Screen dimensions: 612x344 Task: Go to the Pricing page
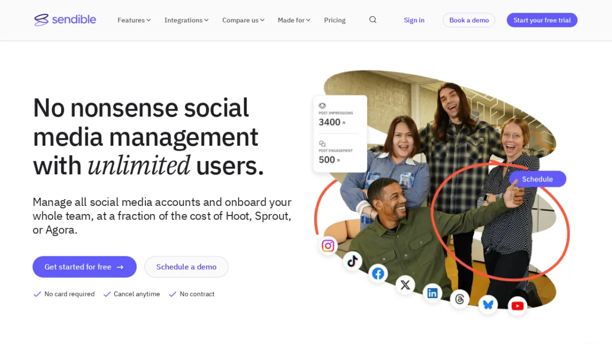click(x=335, y=20)
